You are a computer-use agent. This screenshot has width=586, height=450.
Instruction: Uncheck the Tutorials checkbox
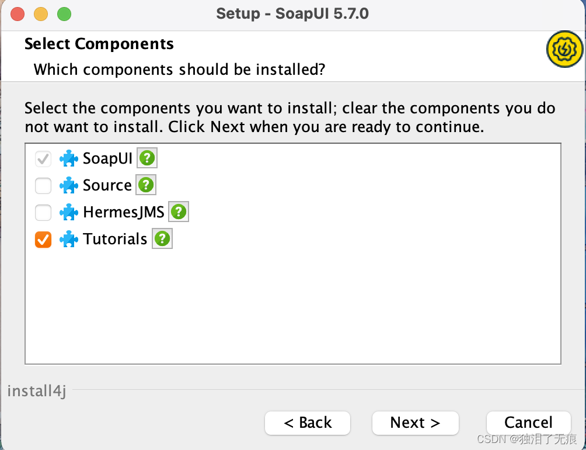pyautogui.click(x=43, y=240)
